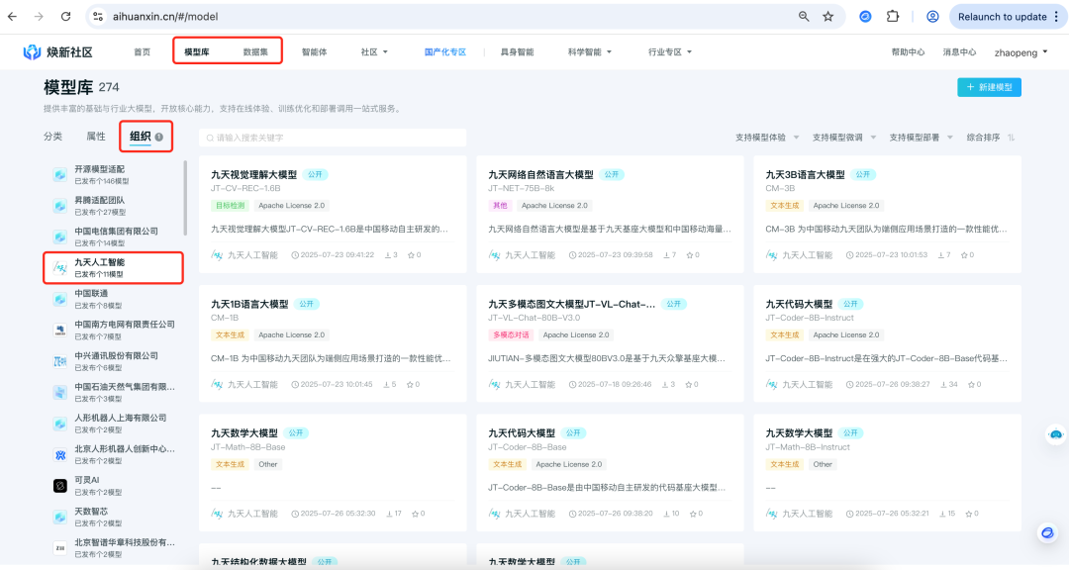Open the zhaopeng user account dropdown
1069x570 pixels.
[1020, 52]
